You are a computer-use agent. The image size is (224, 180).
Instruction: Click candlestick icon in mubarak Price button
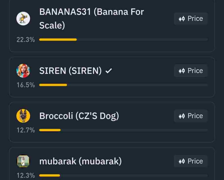tap(182, 161)
